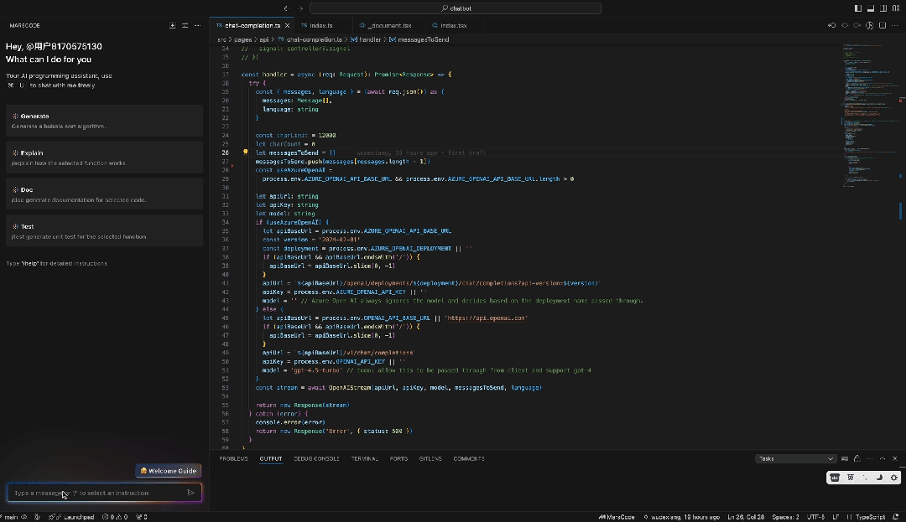The height and width of the screenshot is (522, 906).
Task: Switch to the TERMINAL panel tab
Action: [x=364, y=458]
